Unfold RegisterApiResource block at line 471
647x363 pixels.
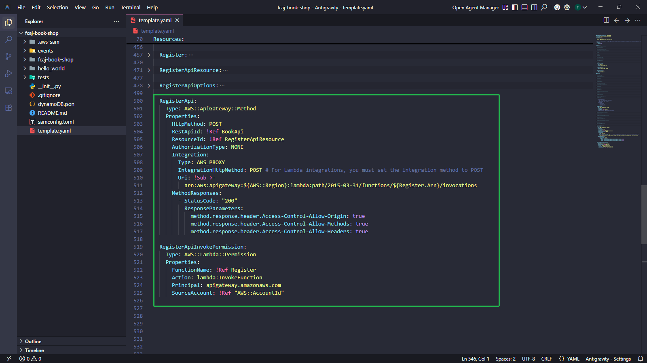[149, 70]
